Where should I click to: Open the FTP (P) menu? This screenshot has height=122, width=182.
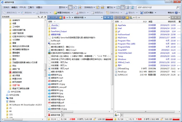pyautogui.click(x=23, y=8)
